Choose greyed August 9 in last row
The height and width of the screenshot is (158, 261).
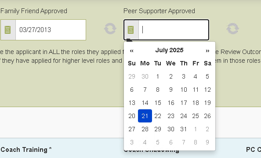207,142
